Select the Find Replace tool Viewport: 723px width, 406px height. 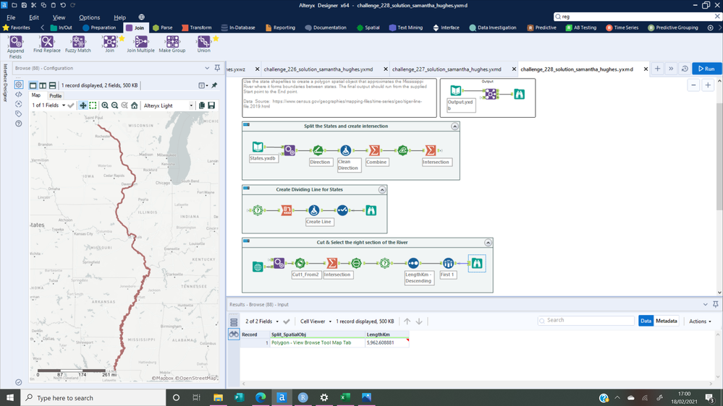click(46, 44)
